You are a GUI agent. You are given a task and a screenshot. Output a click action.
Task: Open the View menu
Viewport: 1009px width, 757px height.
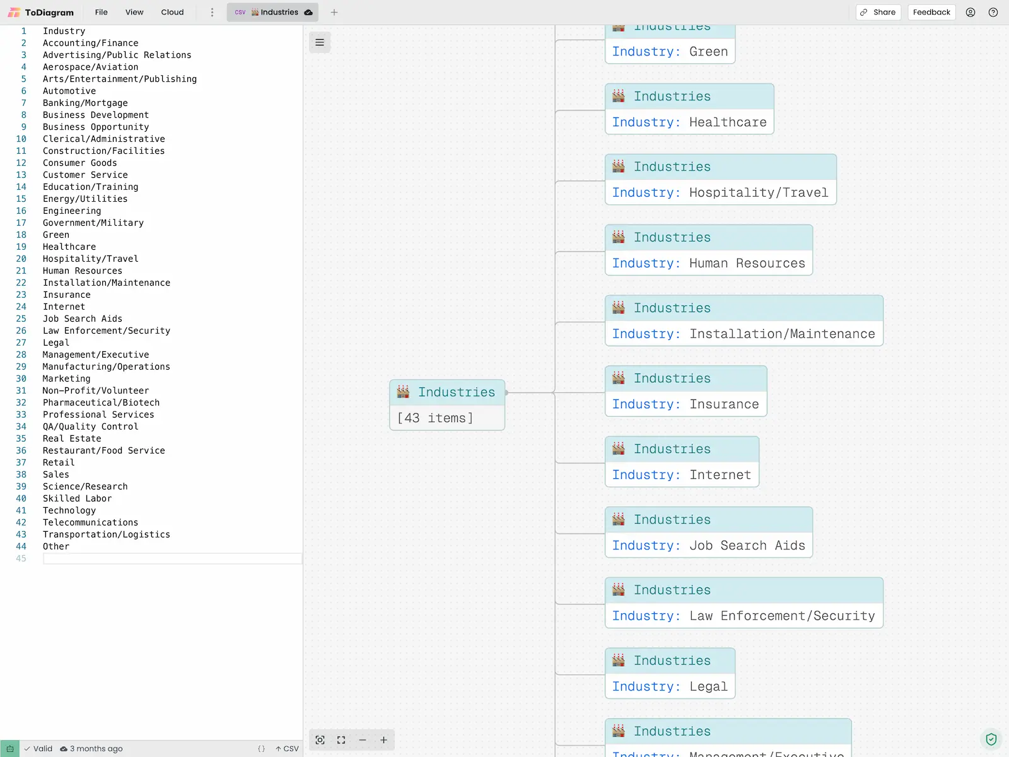pyautogui.click(x=134, y=12)
